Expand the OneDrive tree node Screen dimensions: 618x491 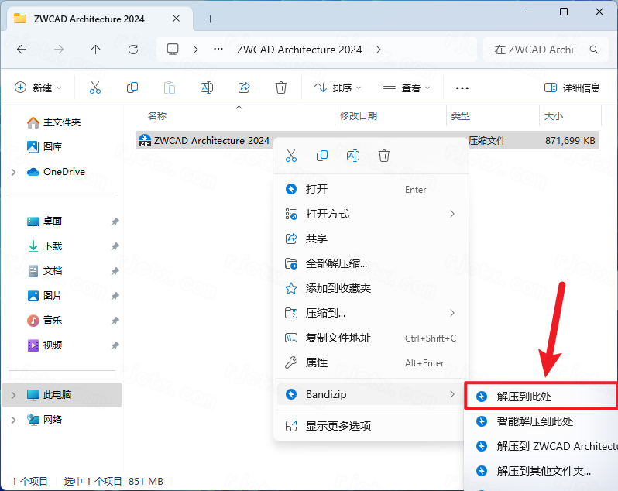pos(13,172)
